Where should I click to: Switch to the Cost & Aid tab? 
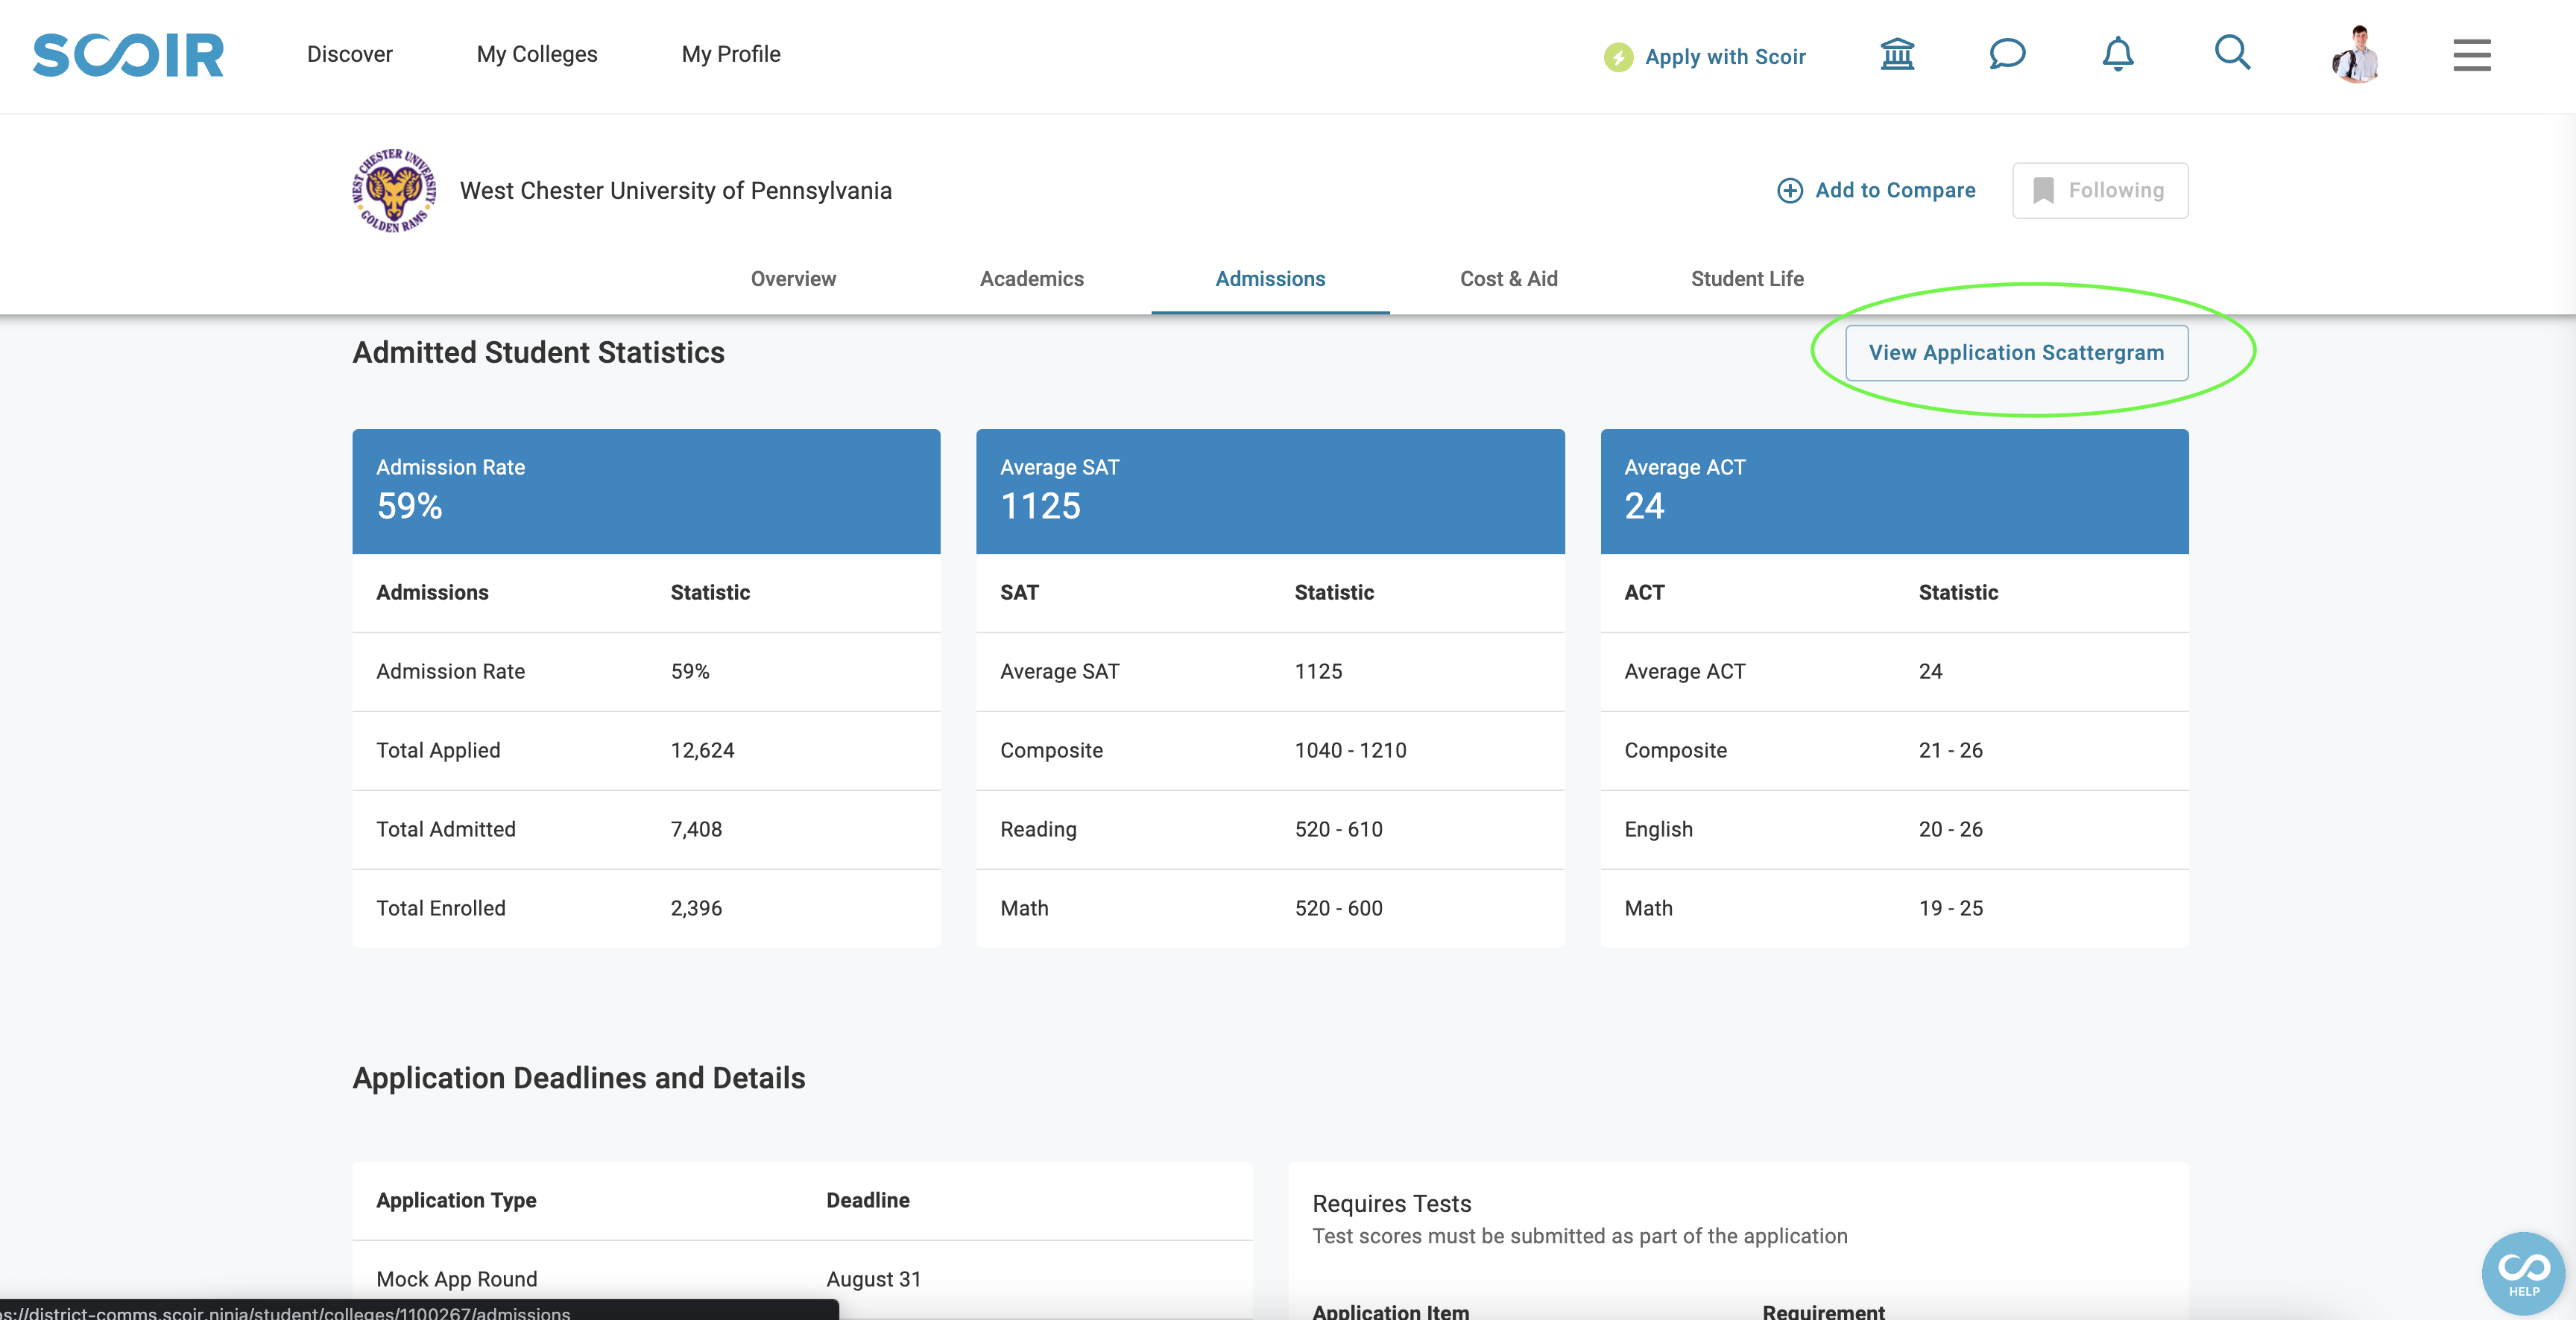click(1508, 279)
